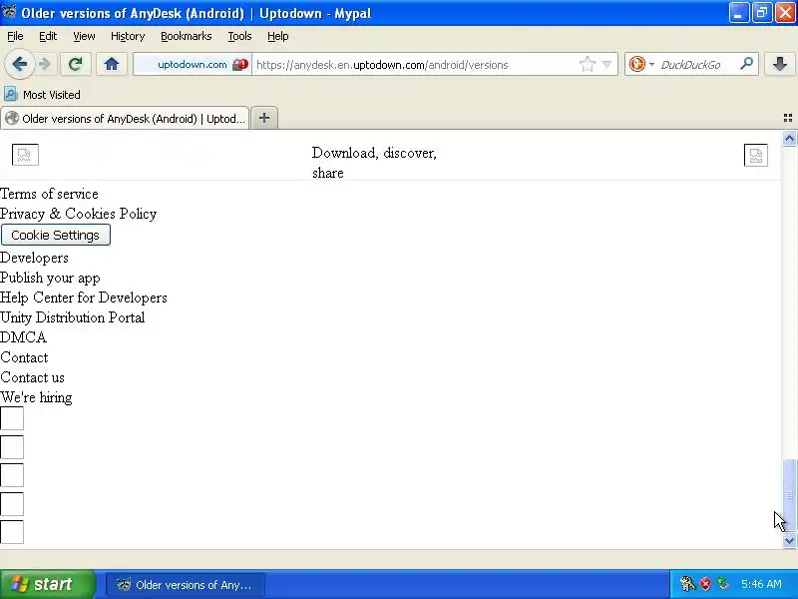Click the first system tray icon
This screenshot has width=798, height=599.
click(x=687, y=584)
